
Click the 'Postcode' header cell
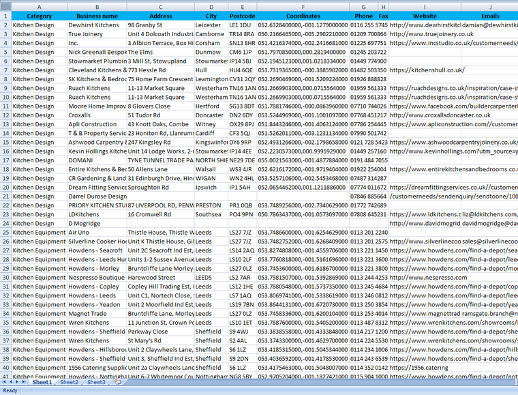(243, 16)
